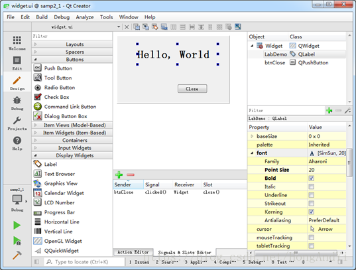Image resolution: width=356 pixels, height=270 pixels.
Task: Switch to Welcome mode in sidebar
Action: [x=17, y=43]
